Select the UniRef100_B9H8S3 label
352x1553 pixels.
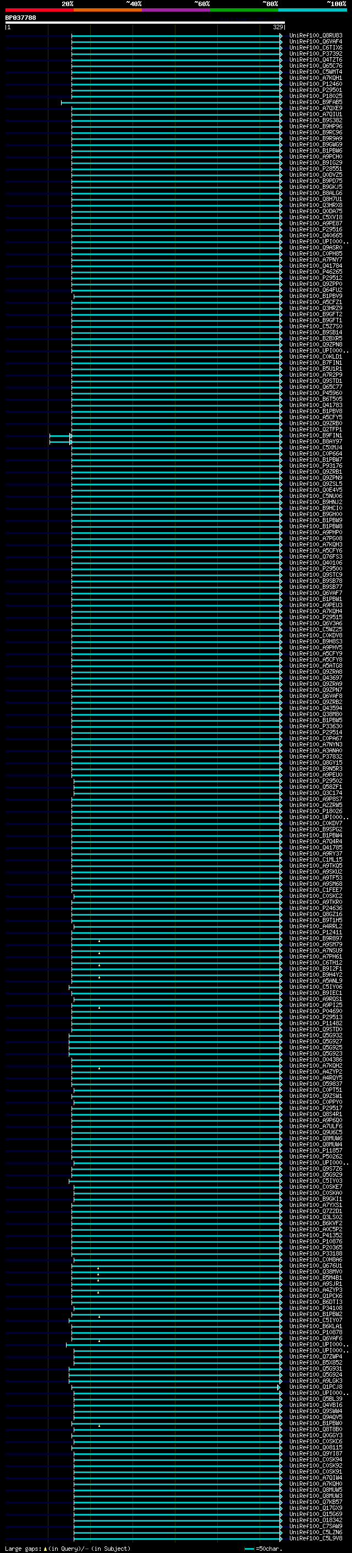(316, 641)
